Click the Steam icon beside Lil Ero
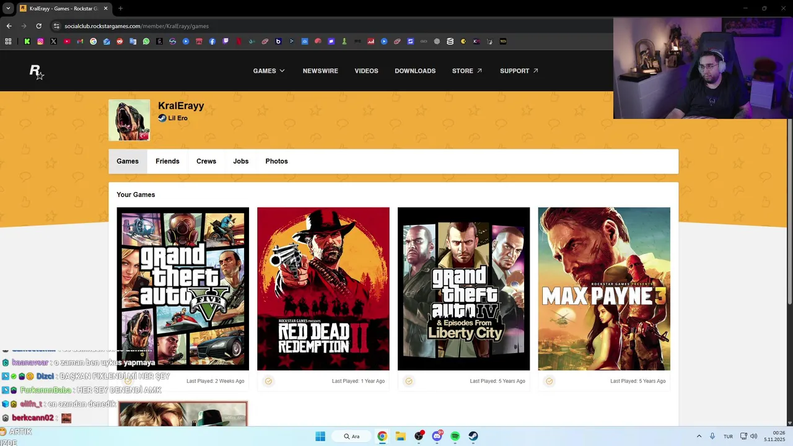The height and width of the screenshot is (446, 793). coord(162,118)
